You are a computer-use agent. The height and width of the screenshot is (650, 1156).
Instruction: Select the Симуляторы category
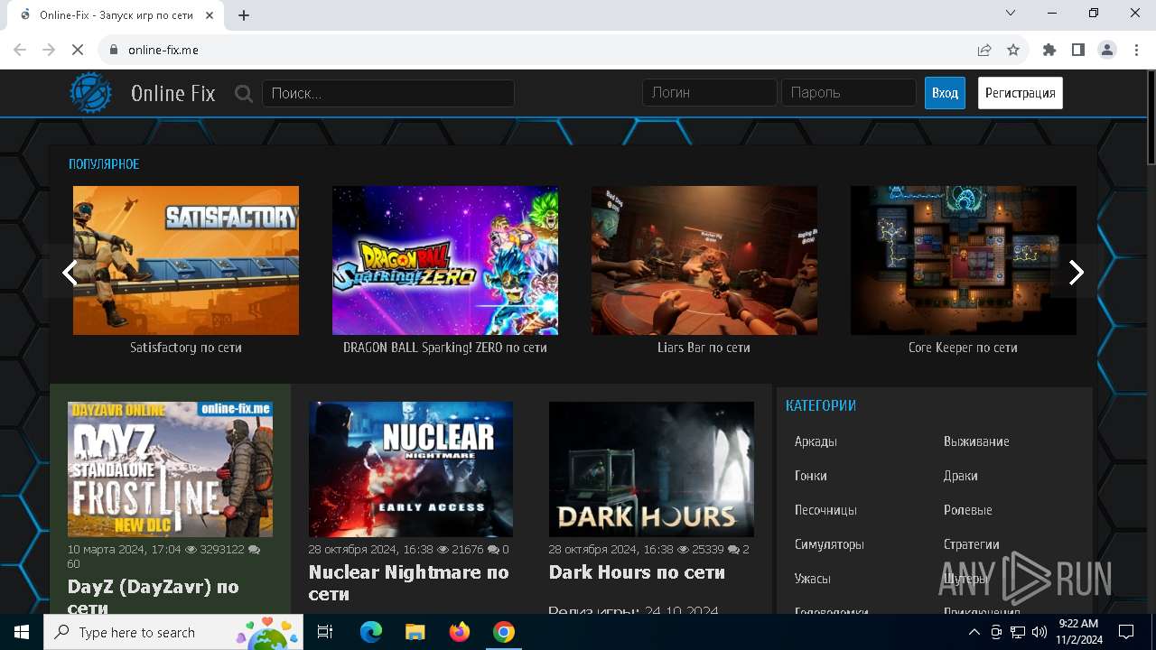829,544
